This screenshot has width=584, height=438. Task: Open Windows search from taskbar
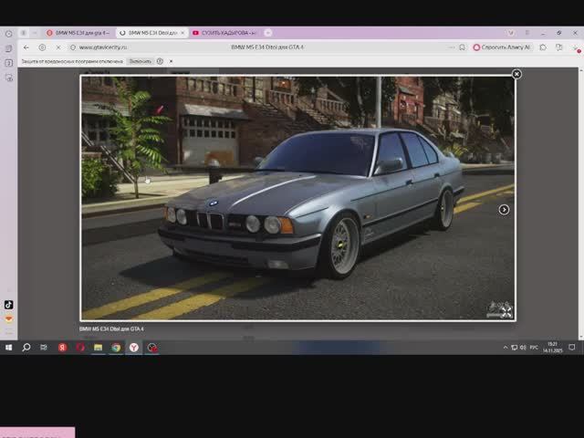tap(26, 348)
